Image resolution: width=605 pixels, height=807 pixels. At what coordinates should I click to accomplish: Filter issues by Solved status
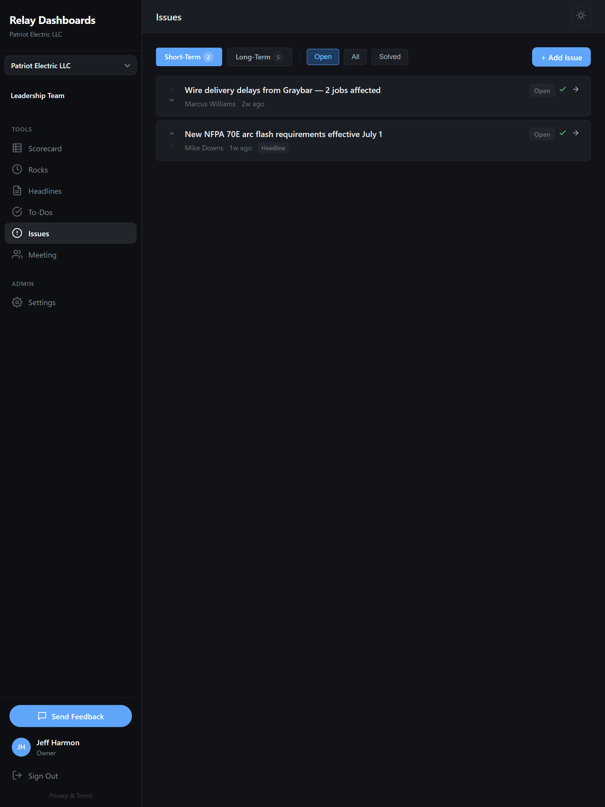click(389, 56)
